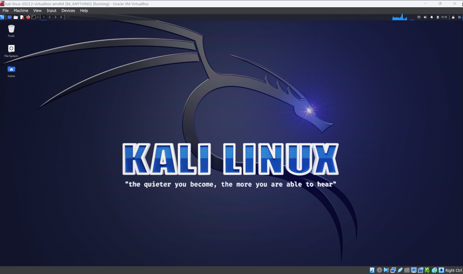This screenshot has height=274, width=463.
Task: Open file manager from panel launcher
Action: pos(15,17)
